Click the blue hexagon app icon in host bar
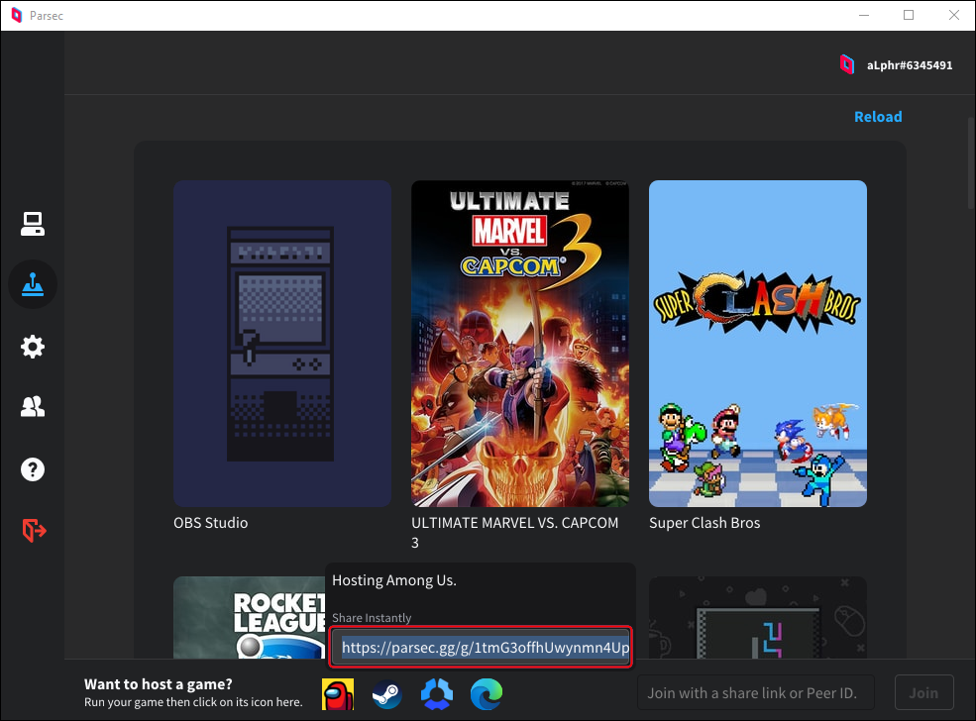 pos(437,693)
